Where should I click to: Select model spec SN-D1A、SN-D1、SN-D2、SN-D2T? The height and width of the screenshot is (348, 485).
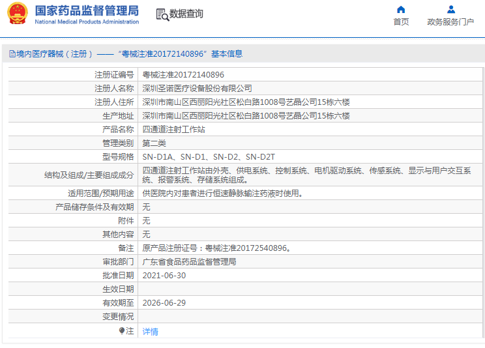[209, 157]
